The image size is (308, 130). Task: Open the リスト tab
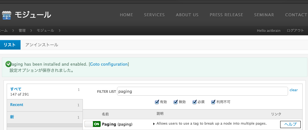(10, 45)
